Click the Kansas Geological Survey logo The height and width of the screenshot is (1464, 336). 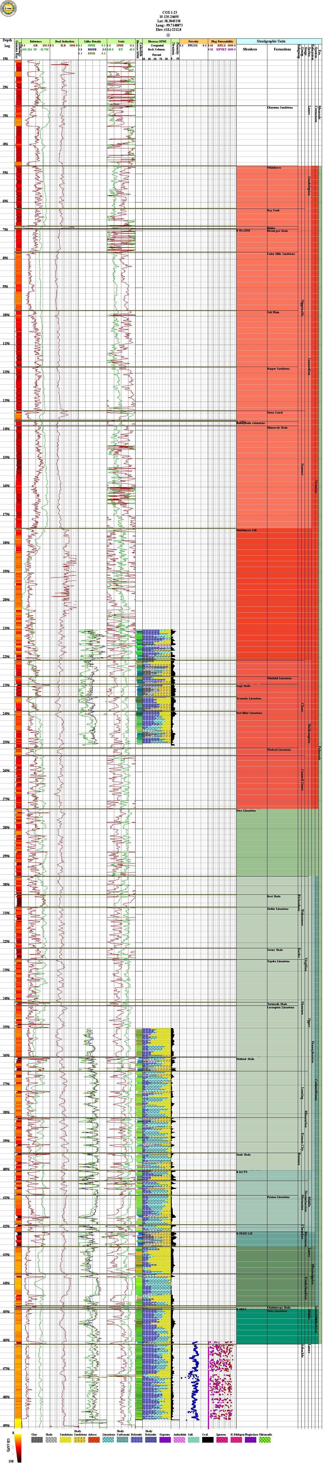[9, 9]
